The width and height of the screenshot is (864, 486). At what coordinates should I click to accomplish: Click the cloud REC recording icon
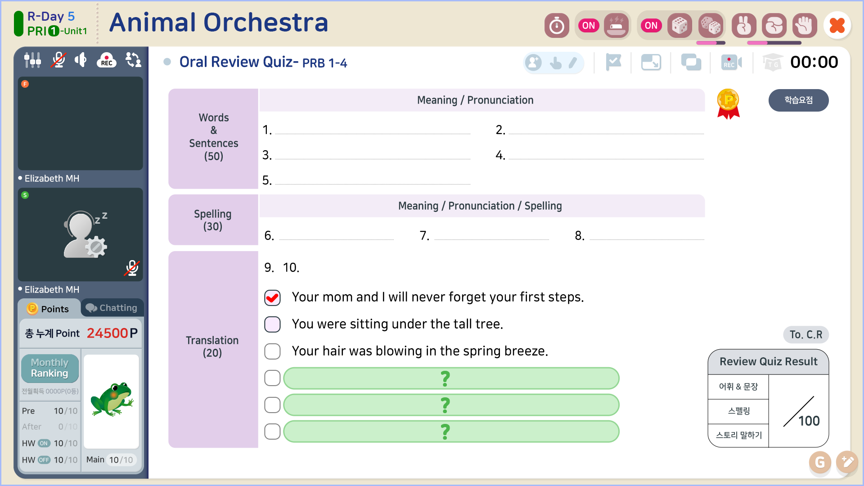(107, 60)
